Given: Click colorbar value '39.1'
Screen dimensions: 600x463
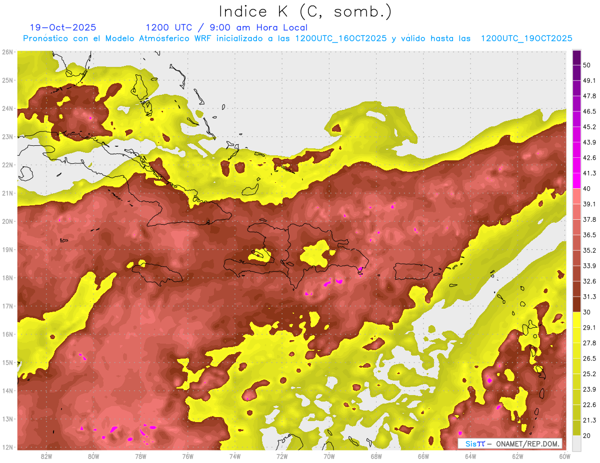Looking at the screenshot, I should (589, 204).
